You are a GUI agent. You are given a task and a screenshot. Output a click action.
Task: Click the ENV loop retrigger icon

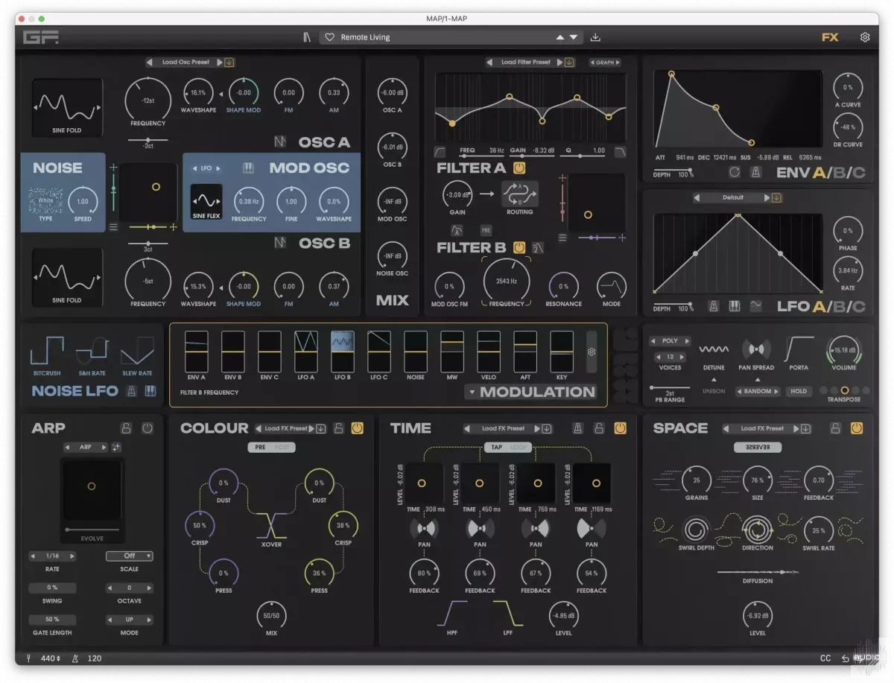coord(735,173)
